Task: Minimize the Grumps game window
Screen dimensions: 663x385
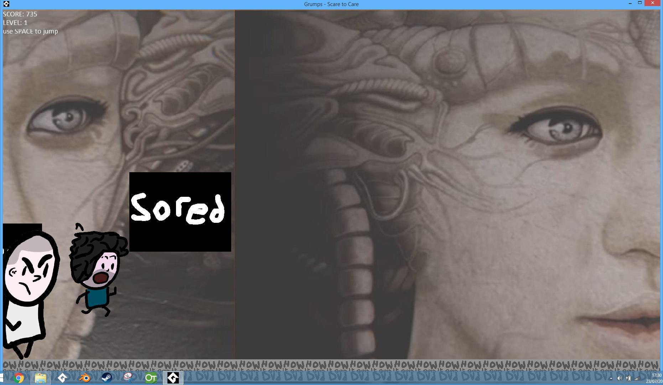Action: coord(630,3)
